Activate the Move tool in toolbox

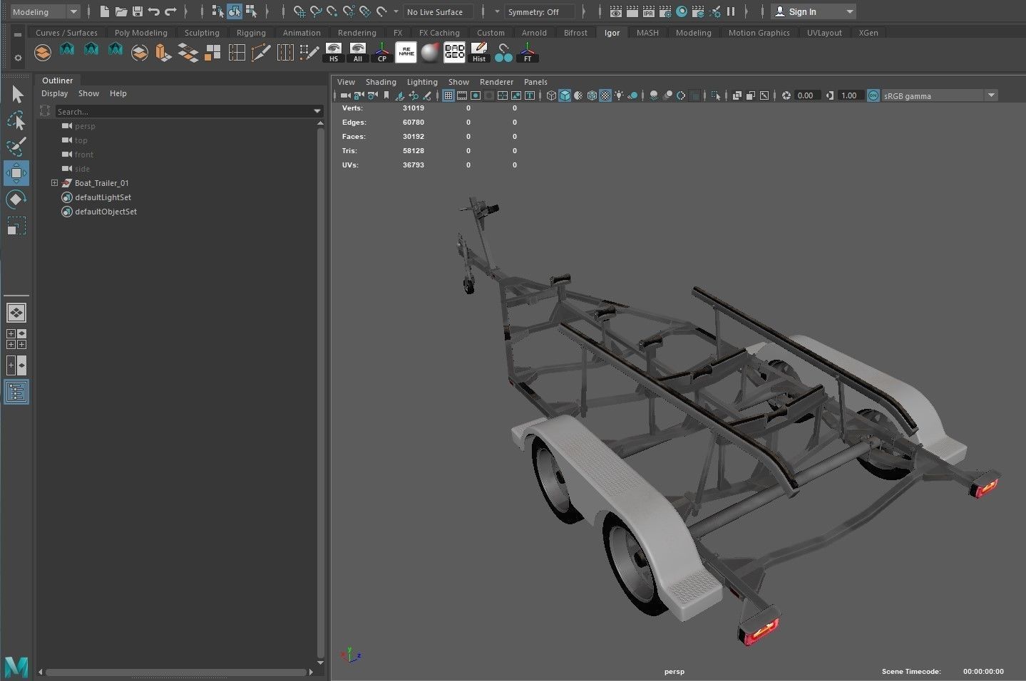click(16, 173)
